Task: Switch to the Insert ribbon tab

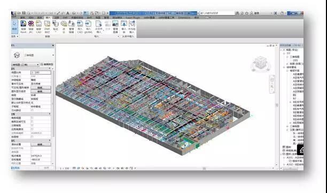Action: pyautogui.click(x=48, y=18)
